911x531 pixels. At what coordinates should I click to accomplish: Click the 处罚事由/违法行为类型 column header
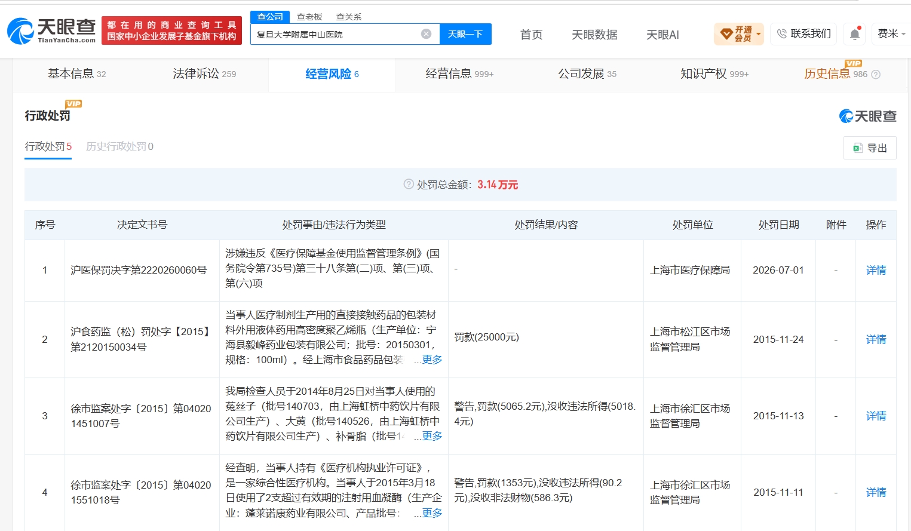[334, 225]
